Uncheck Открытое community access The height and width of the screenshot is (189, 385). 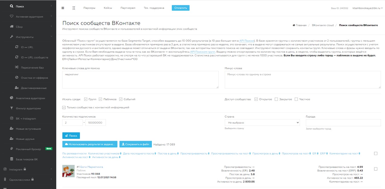pos(256,99)
